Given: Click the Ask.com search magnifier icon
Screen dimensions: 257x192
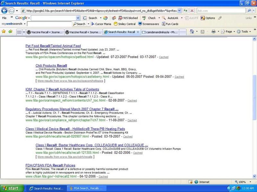Looking at the screenshot, I should pos(249,11).
